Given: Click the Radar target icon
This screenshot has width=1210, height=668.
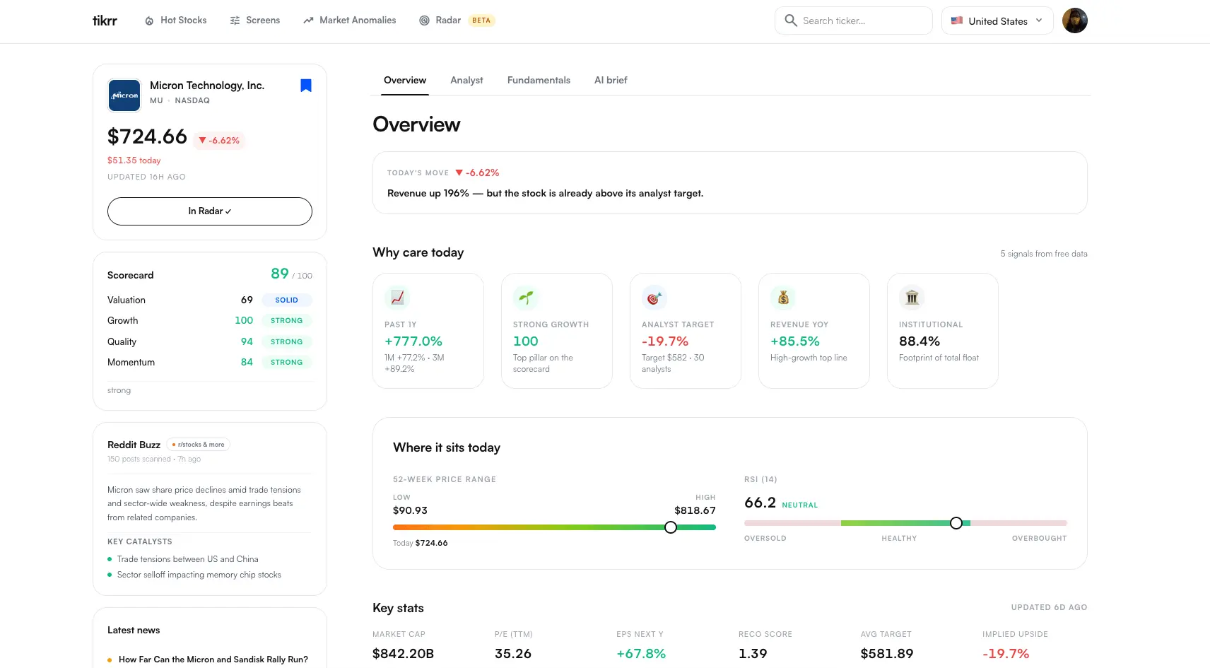Looking at the screenshot, I should click(x=424, y=21).
